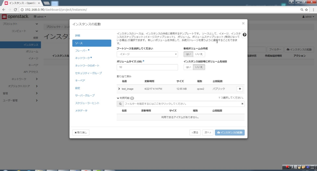
Task: Expand test_image row details chevron
Action: click(119, 89)
